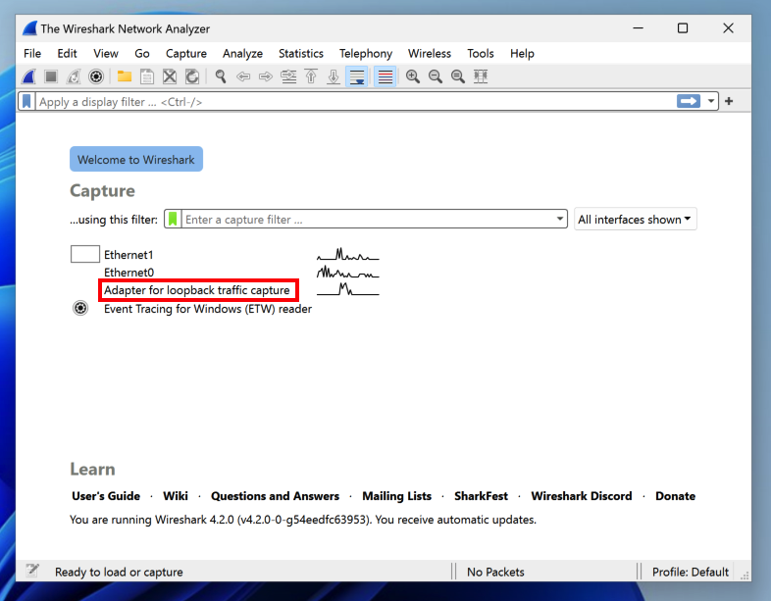771x601 pixels.
Task: Click the Stop capture square icon
Action: pos(51,76)
